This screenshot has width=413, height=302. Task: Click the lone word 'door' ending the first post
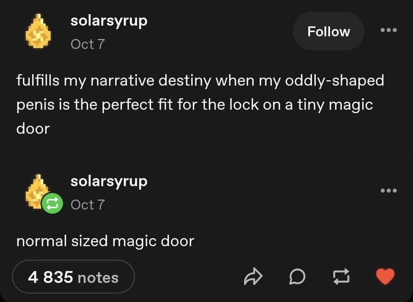coord(33,129)
